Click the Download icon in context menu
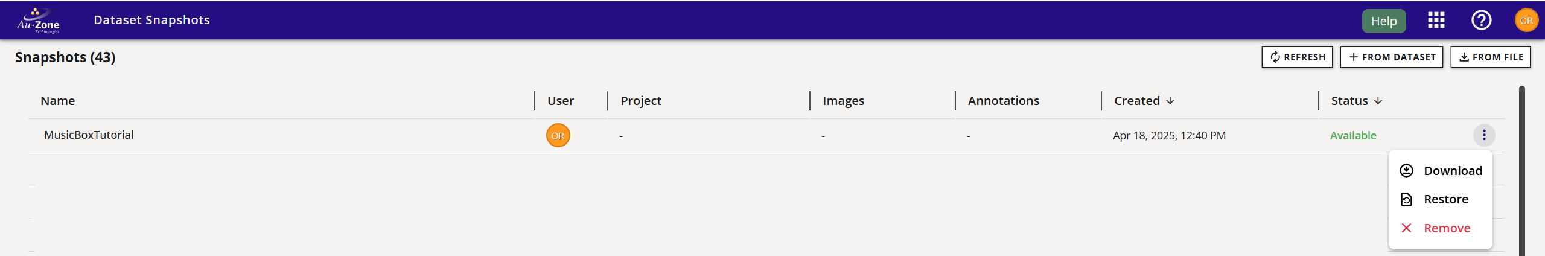 point(1406,171)
